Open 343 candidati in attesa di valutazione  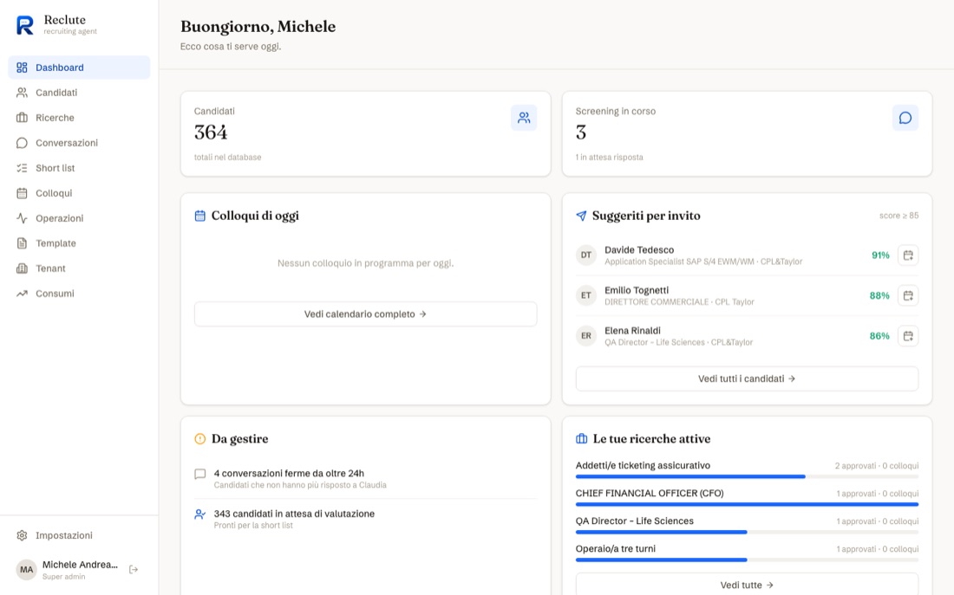point(366,519)
